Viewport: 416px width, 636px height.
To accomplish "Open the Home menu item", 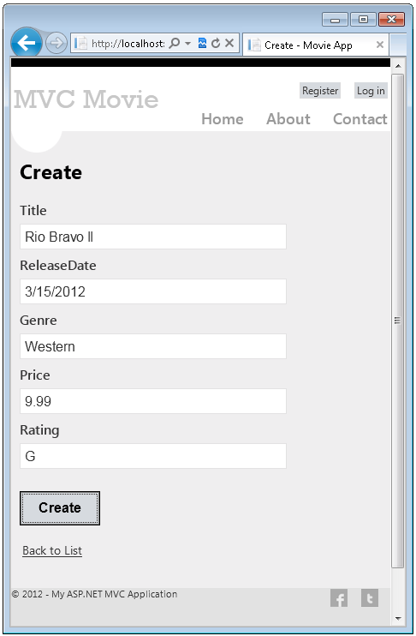I will click(223, 119).
